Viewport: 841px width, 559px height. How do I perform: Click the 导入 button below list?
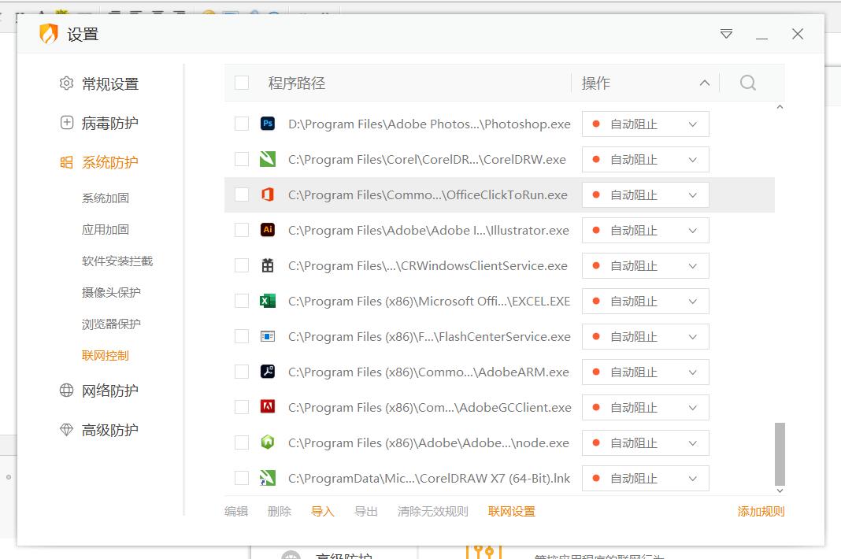click(x=322, y=511)
